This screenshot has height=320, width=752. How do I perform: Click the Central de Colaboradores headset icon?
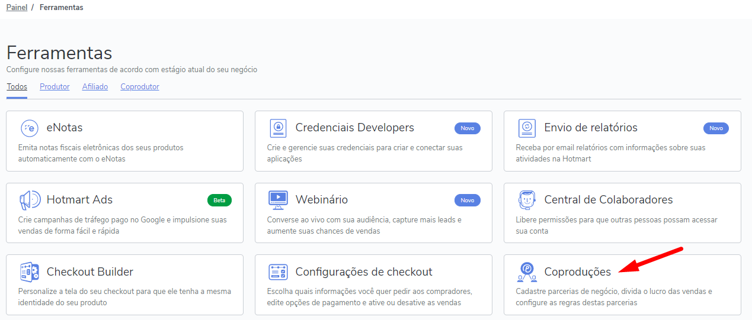tap(527, 200)
